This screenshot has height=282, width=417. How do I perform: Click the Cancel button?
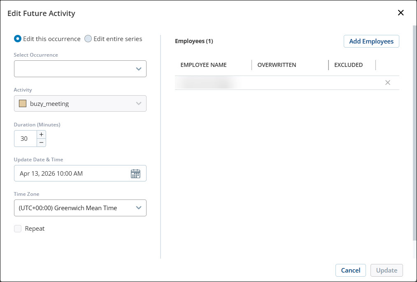[351, 270]
